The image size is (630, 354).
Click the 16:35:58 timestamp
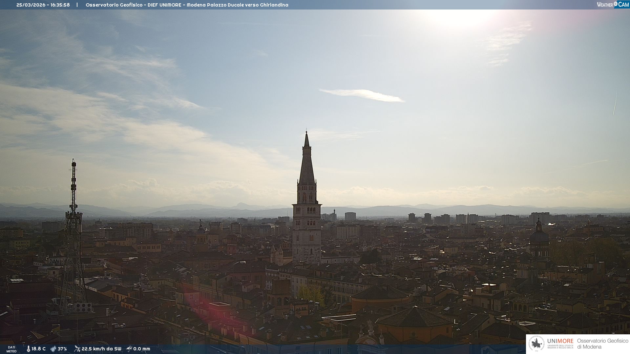click(x=60, y=5)
